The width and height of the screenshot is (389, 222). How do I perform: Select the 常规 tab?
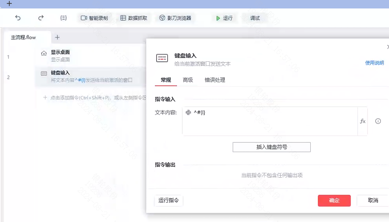coord(166,80)
